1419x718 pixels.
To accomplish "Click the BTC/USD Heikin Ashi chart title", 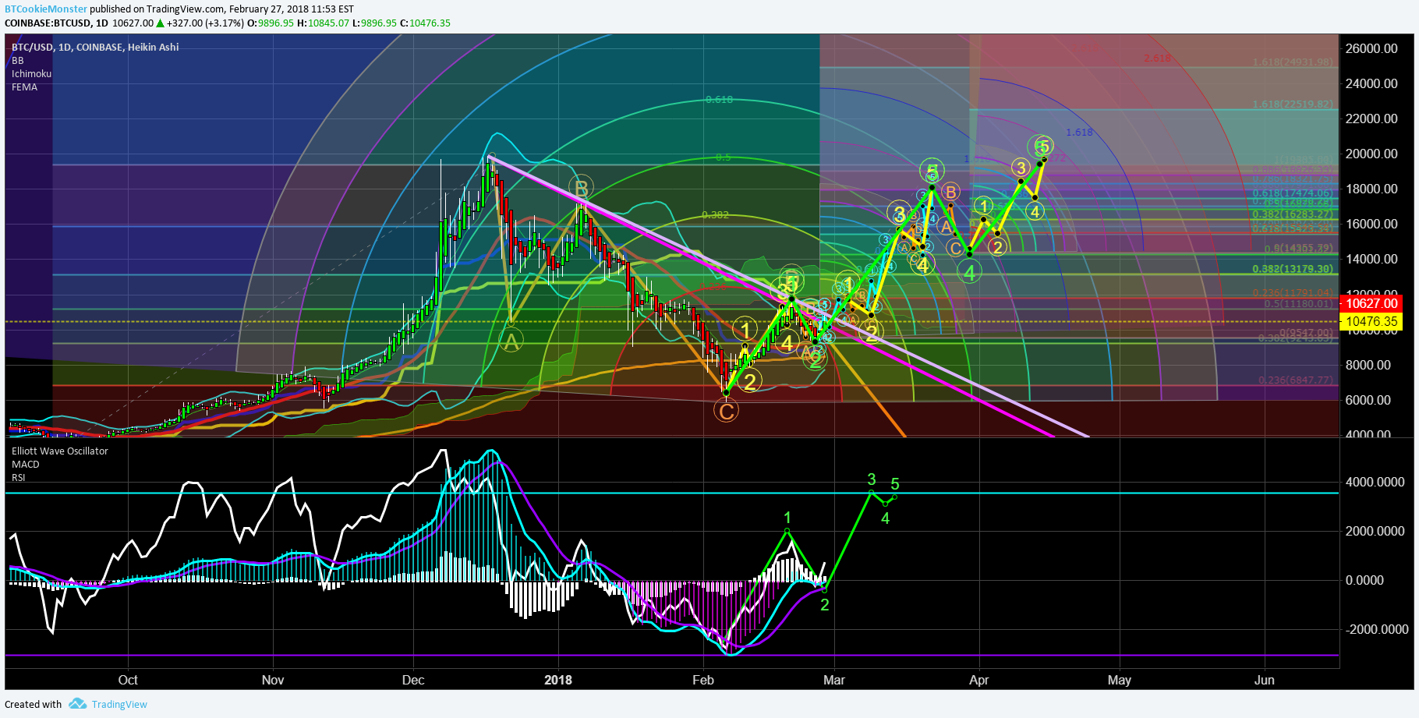I will click(x=95, y=48).
